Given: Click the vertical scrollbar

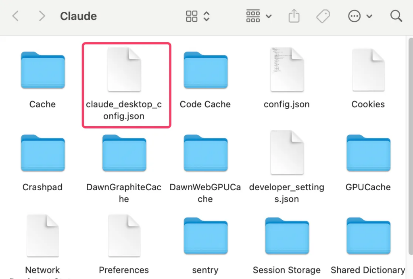Looking at the screenshot, I should 410,146.
